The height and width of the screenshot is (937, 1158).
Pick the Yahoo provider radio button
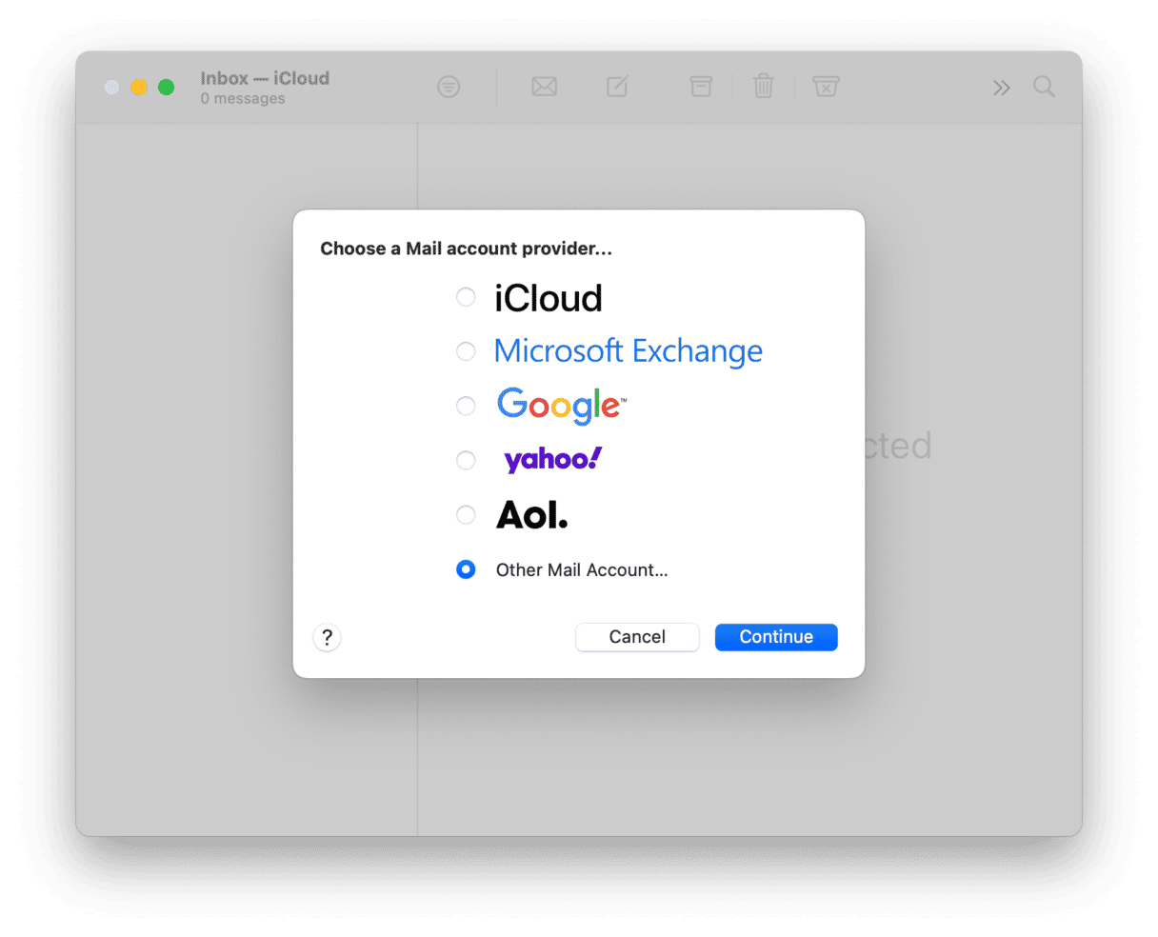pyautogui.click(x=466, y=461)
